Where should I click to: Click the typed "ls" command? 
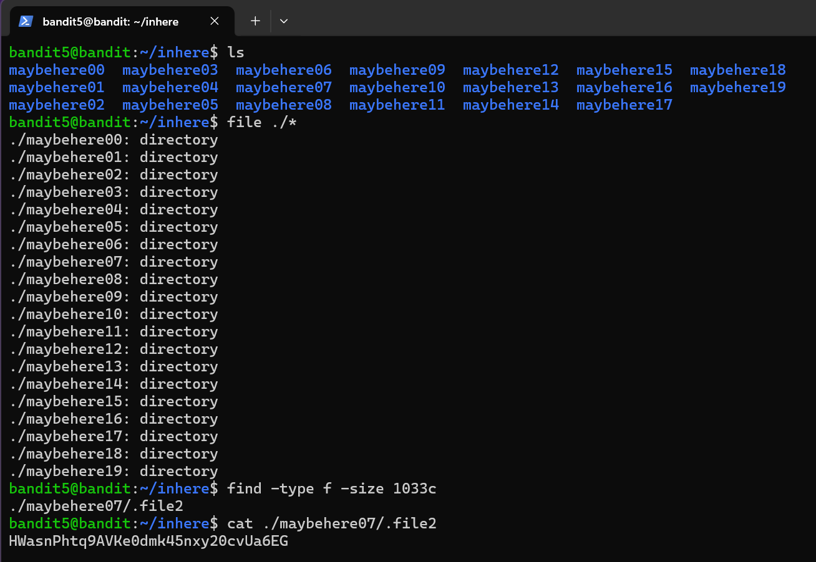236,52
